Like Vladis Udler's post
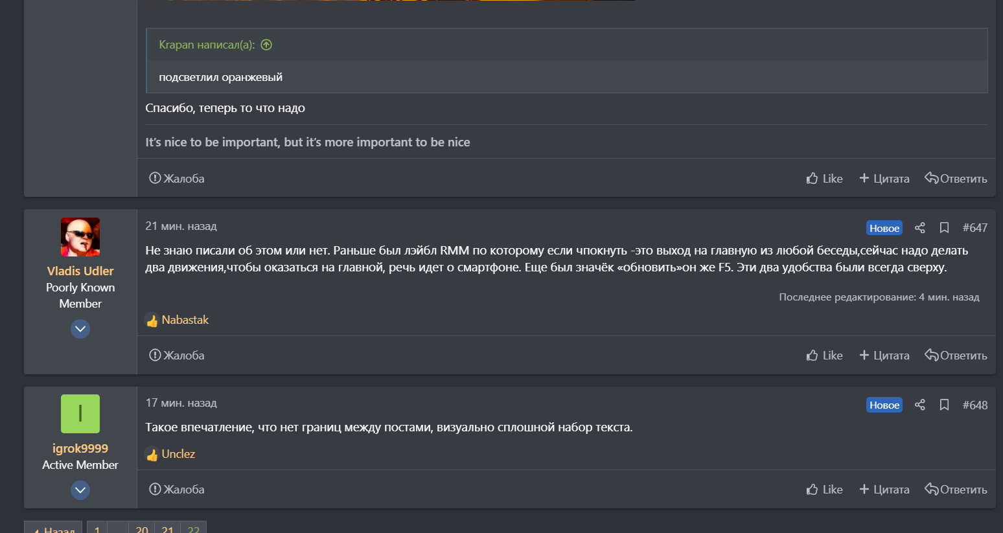 pos(824,356)
